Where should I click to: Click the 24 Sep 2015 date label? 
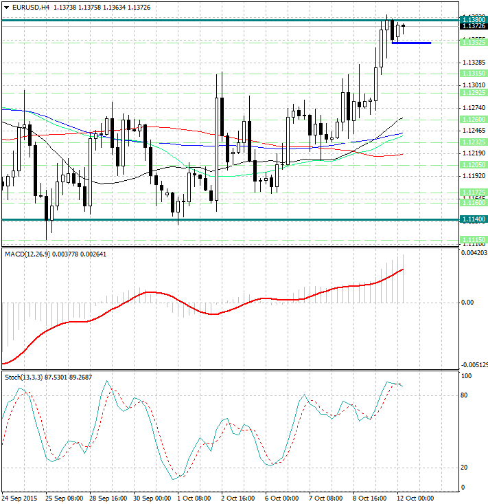(19, 498)
